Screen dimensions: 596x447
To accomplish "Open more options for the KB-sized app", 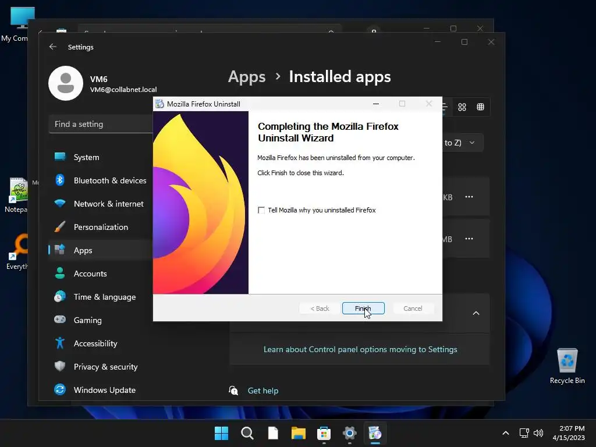I will coord(469,197).
